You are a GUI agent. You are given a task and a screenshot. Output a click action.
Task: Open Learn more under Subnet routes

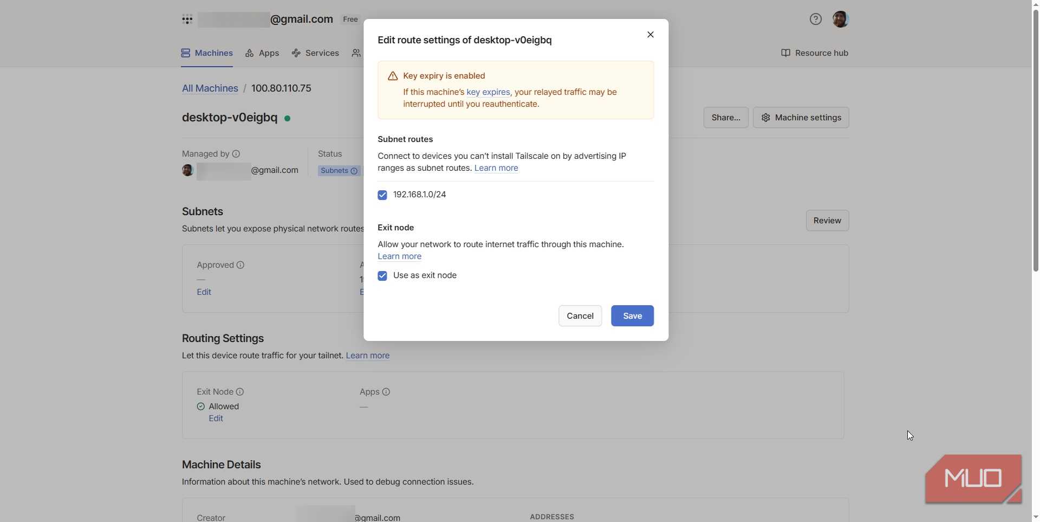(496, 168)
